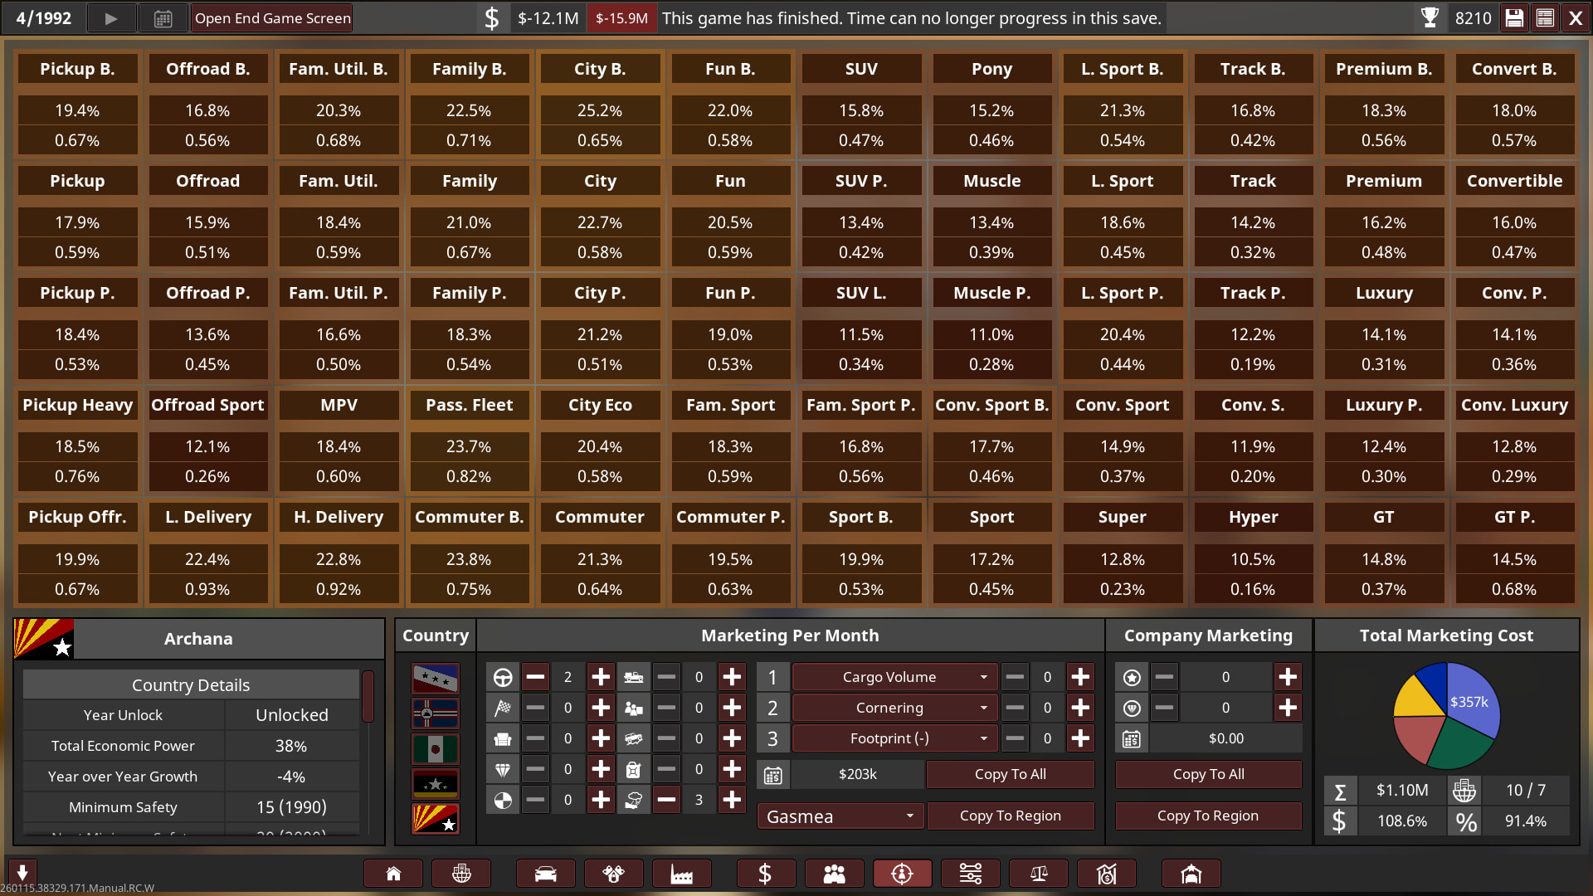1593x896 pixels.
Task: Expand the Gasmea region dropdown
Action: pyautogui.click(x=840, y=816)
